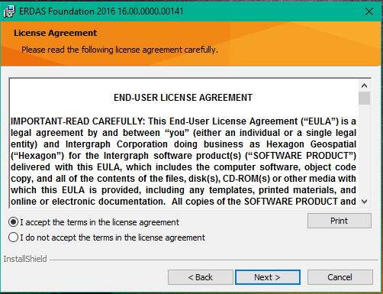Close the ERDAS Foundation installer window
This screenshot has height=294, width=383.
click(369, 11)
